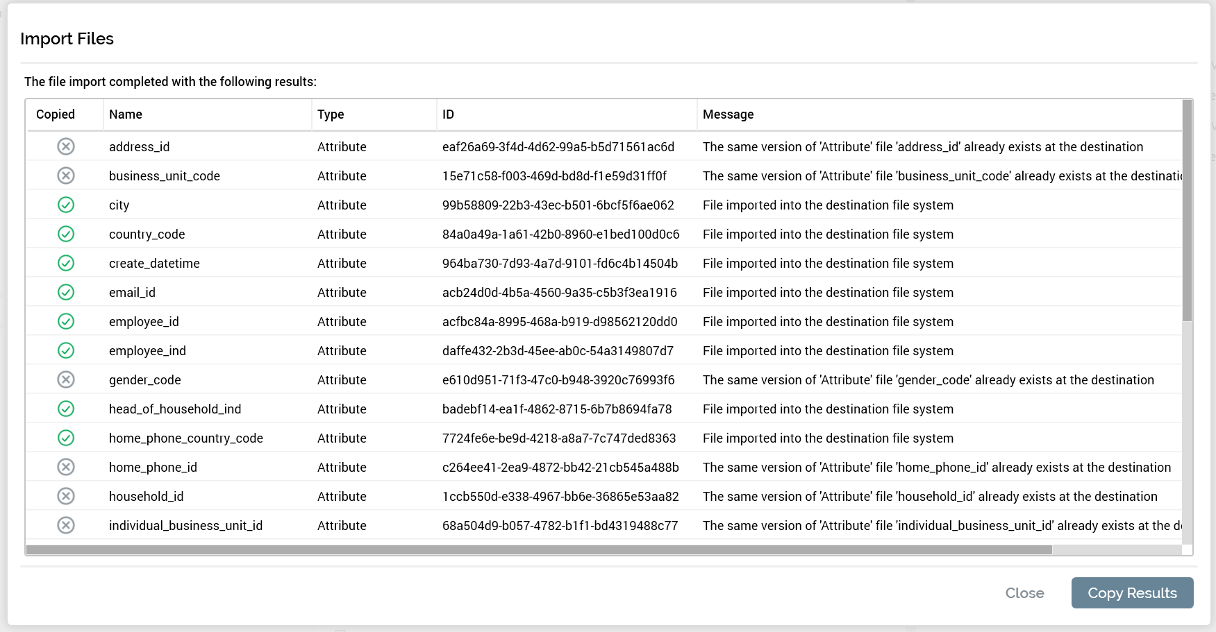
Task: Select the create_datetime ID cell
Action: coord(560,264)
